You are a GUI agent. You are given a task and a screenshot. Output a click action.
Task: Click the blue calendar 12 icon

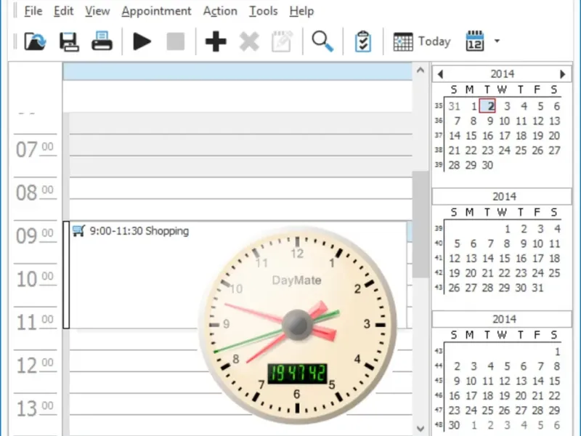475,41
